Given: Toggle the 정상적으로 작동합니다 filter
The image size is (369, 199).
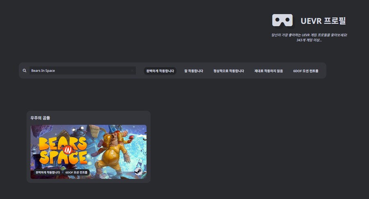Looking at the screenshot, I should coord(228,71).
